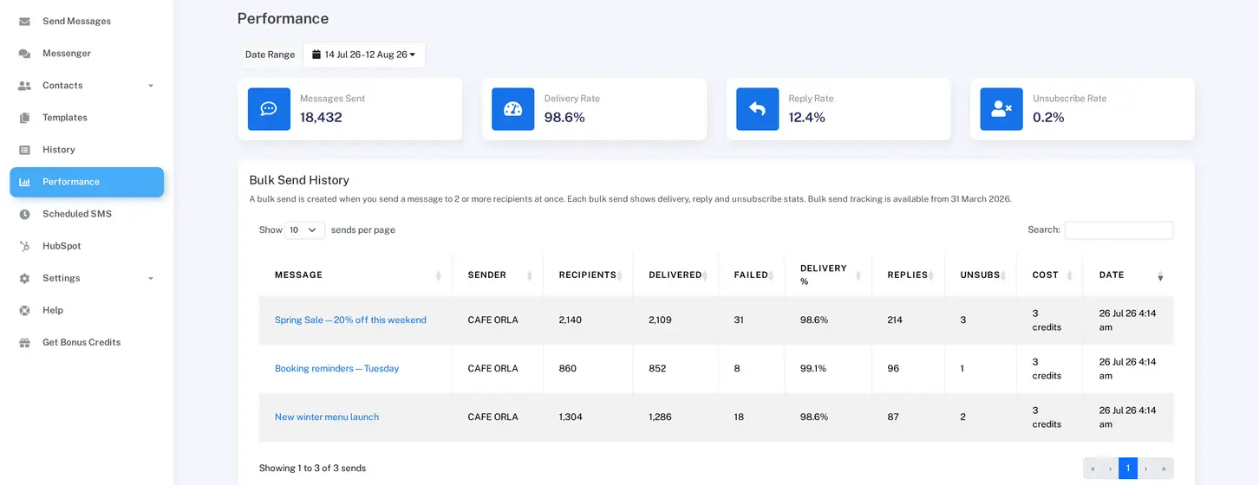Image resolution: width=1259 pixels, height=485 pixels.
Task: Sort by Cost column arrows
Action: click(x=1069, y=275)
